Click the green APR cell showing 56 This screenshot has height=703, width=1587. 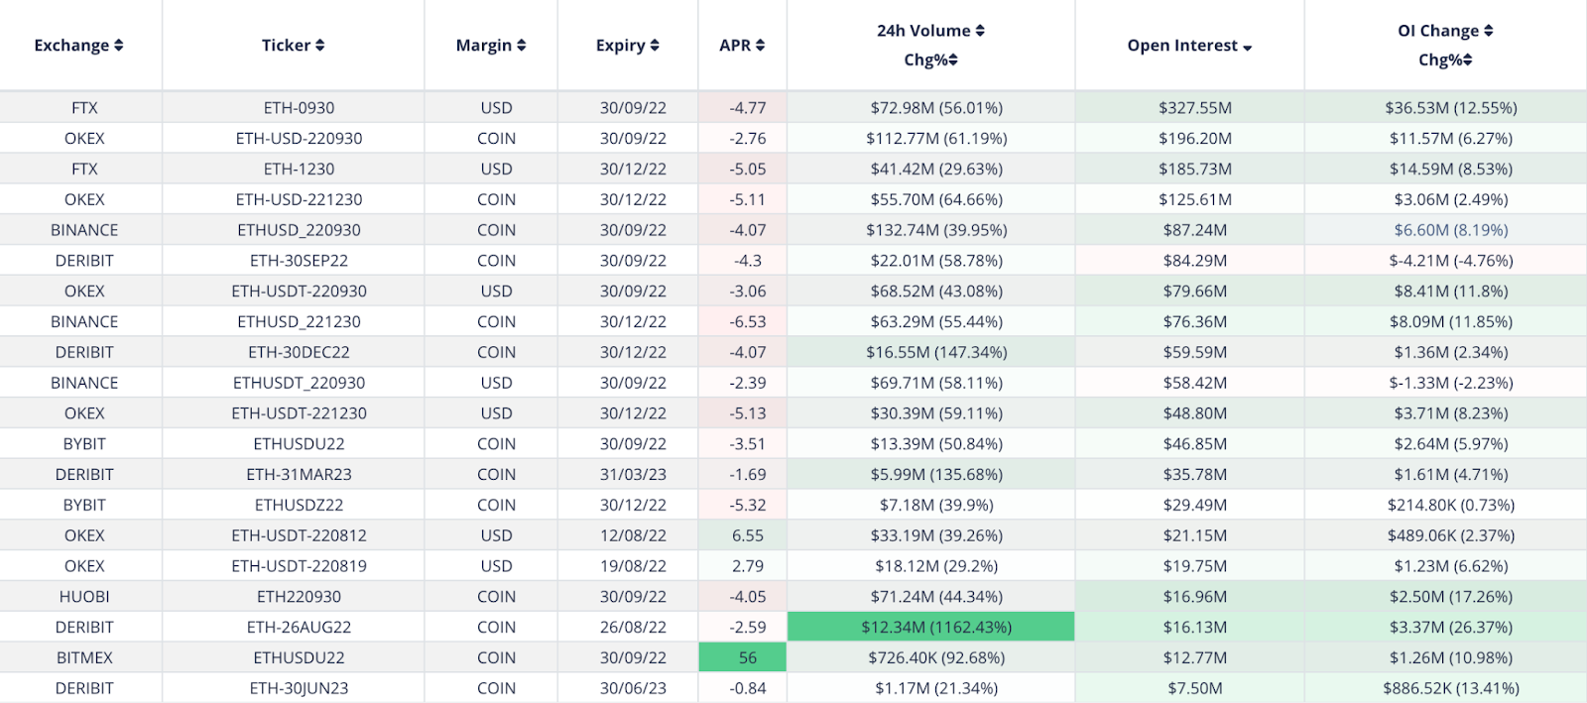click(x=743, y=657)
